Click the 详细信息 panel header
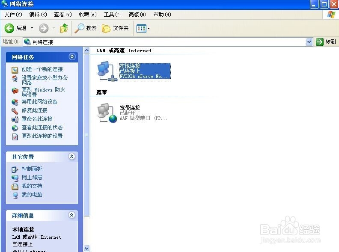 coord(42,215)
